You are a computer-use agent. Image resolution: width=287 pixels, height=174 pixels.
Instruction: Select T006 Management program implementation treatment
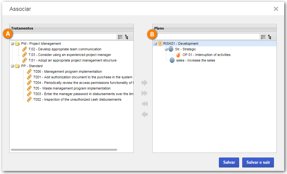(x=67, y=71)
